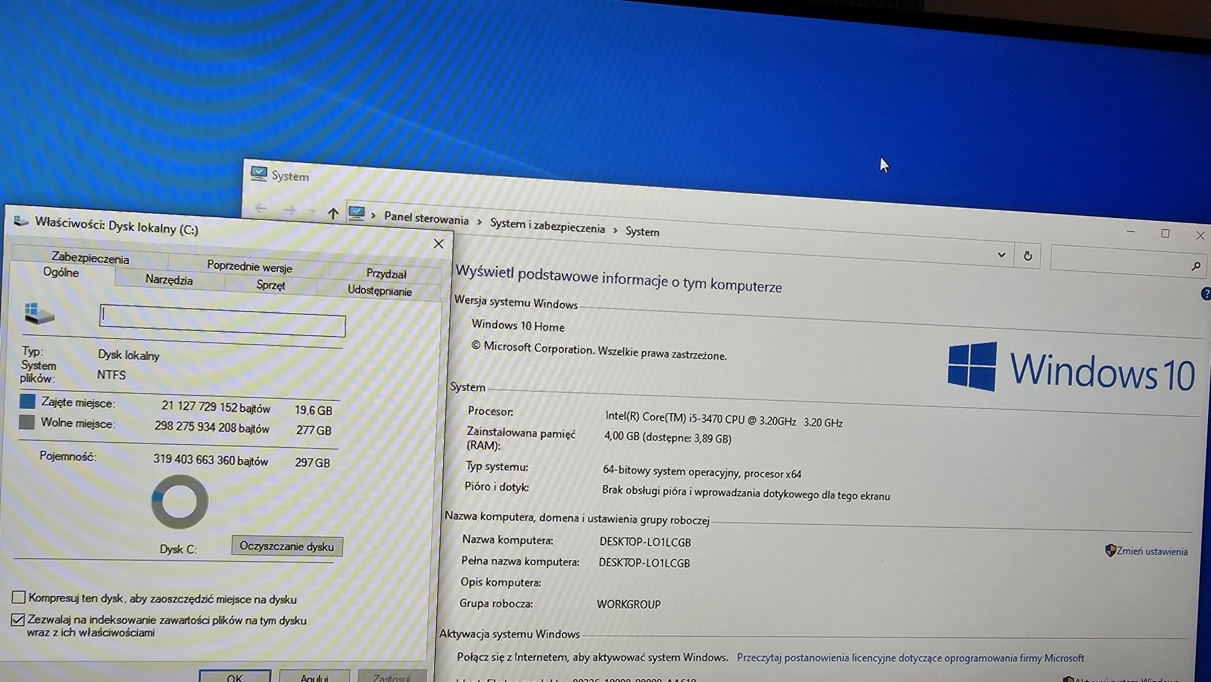Click the WORKGROUP value

click(x=629, y=604)
